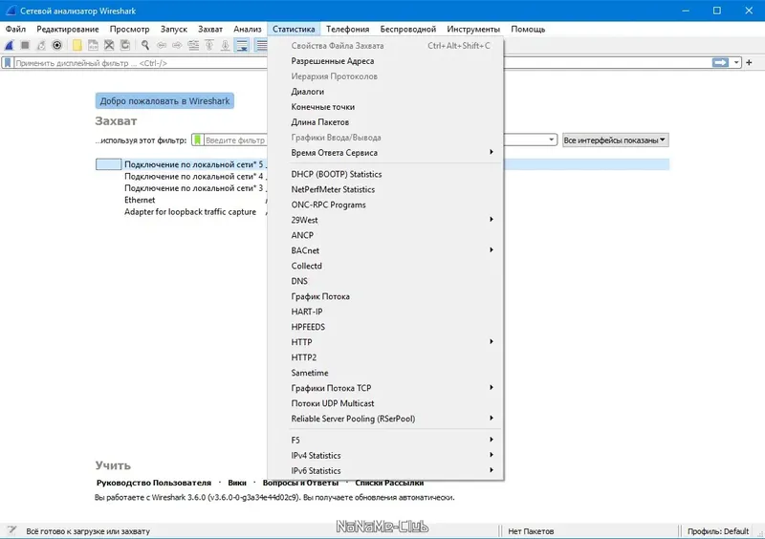Open capture options via the round gear icon
The image size is (765, 539).
tap(57, 45)
